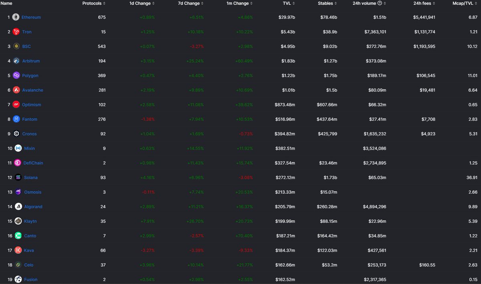
Task: Open the Celo chain page
Action: click(x=28, y=265)
